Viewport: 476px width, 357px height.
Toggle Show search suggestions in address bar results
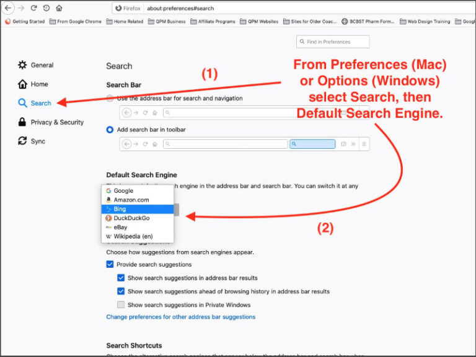point(121,278)
